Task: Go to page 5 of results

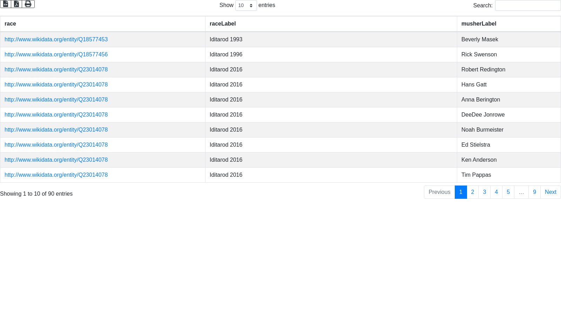Action: tap(508, 192)
